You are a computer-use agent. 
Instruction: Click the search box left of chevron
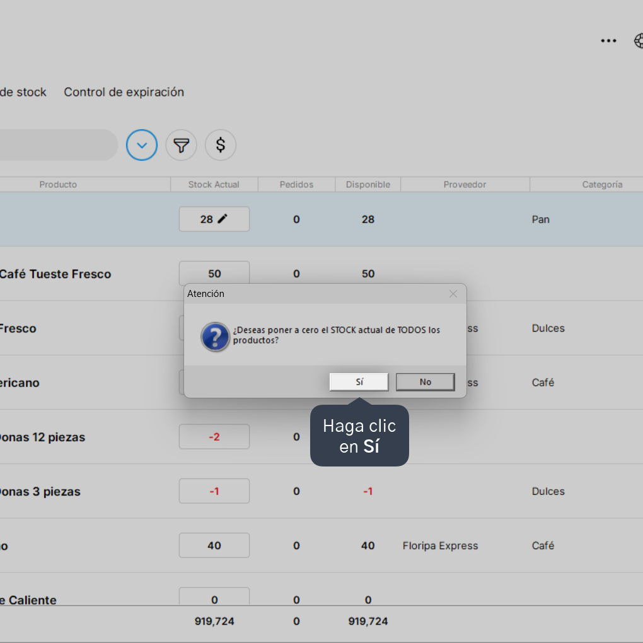tap(58, 145)
